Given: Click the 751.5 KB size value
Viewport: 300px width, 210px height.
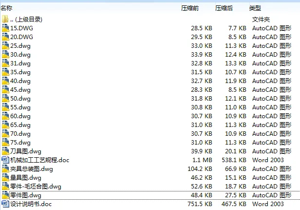Looking at the screenshot, I should pyautogui.click(x=200, y=204).
